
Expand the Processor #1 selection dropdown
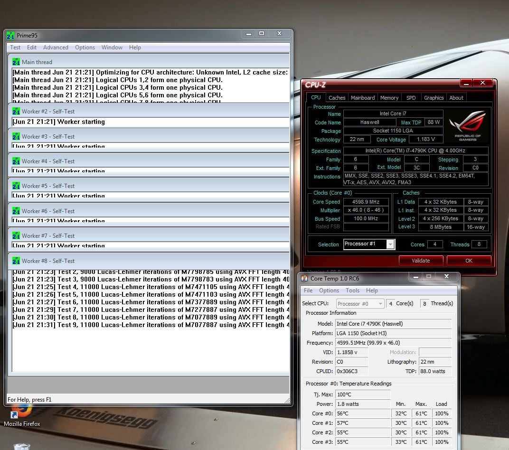point(390,244)
